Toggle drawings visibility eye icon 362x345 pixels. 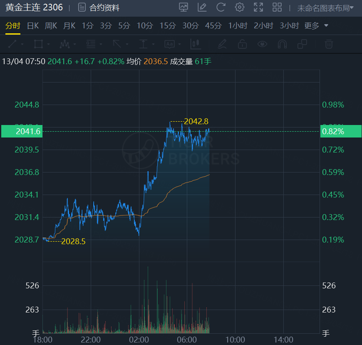[x=262, y=44]
